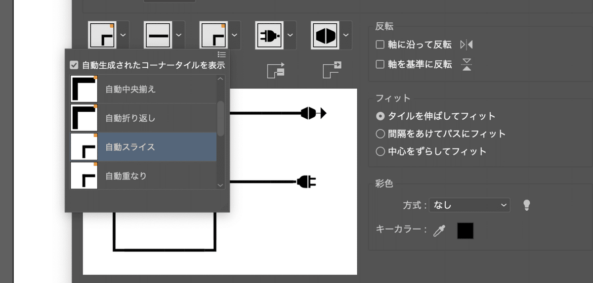Click the outer corner tile thumbnail
This screenshot has width=593, height=283.
pos(102,35)
